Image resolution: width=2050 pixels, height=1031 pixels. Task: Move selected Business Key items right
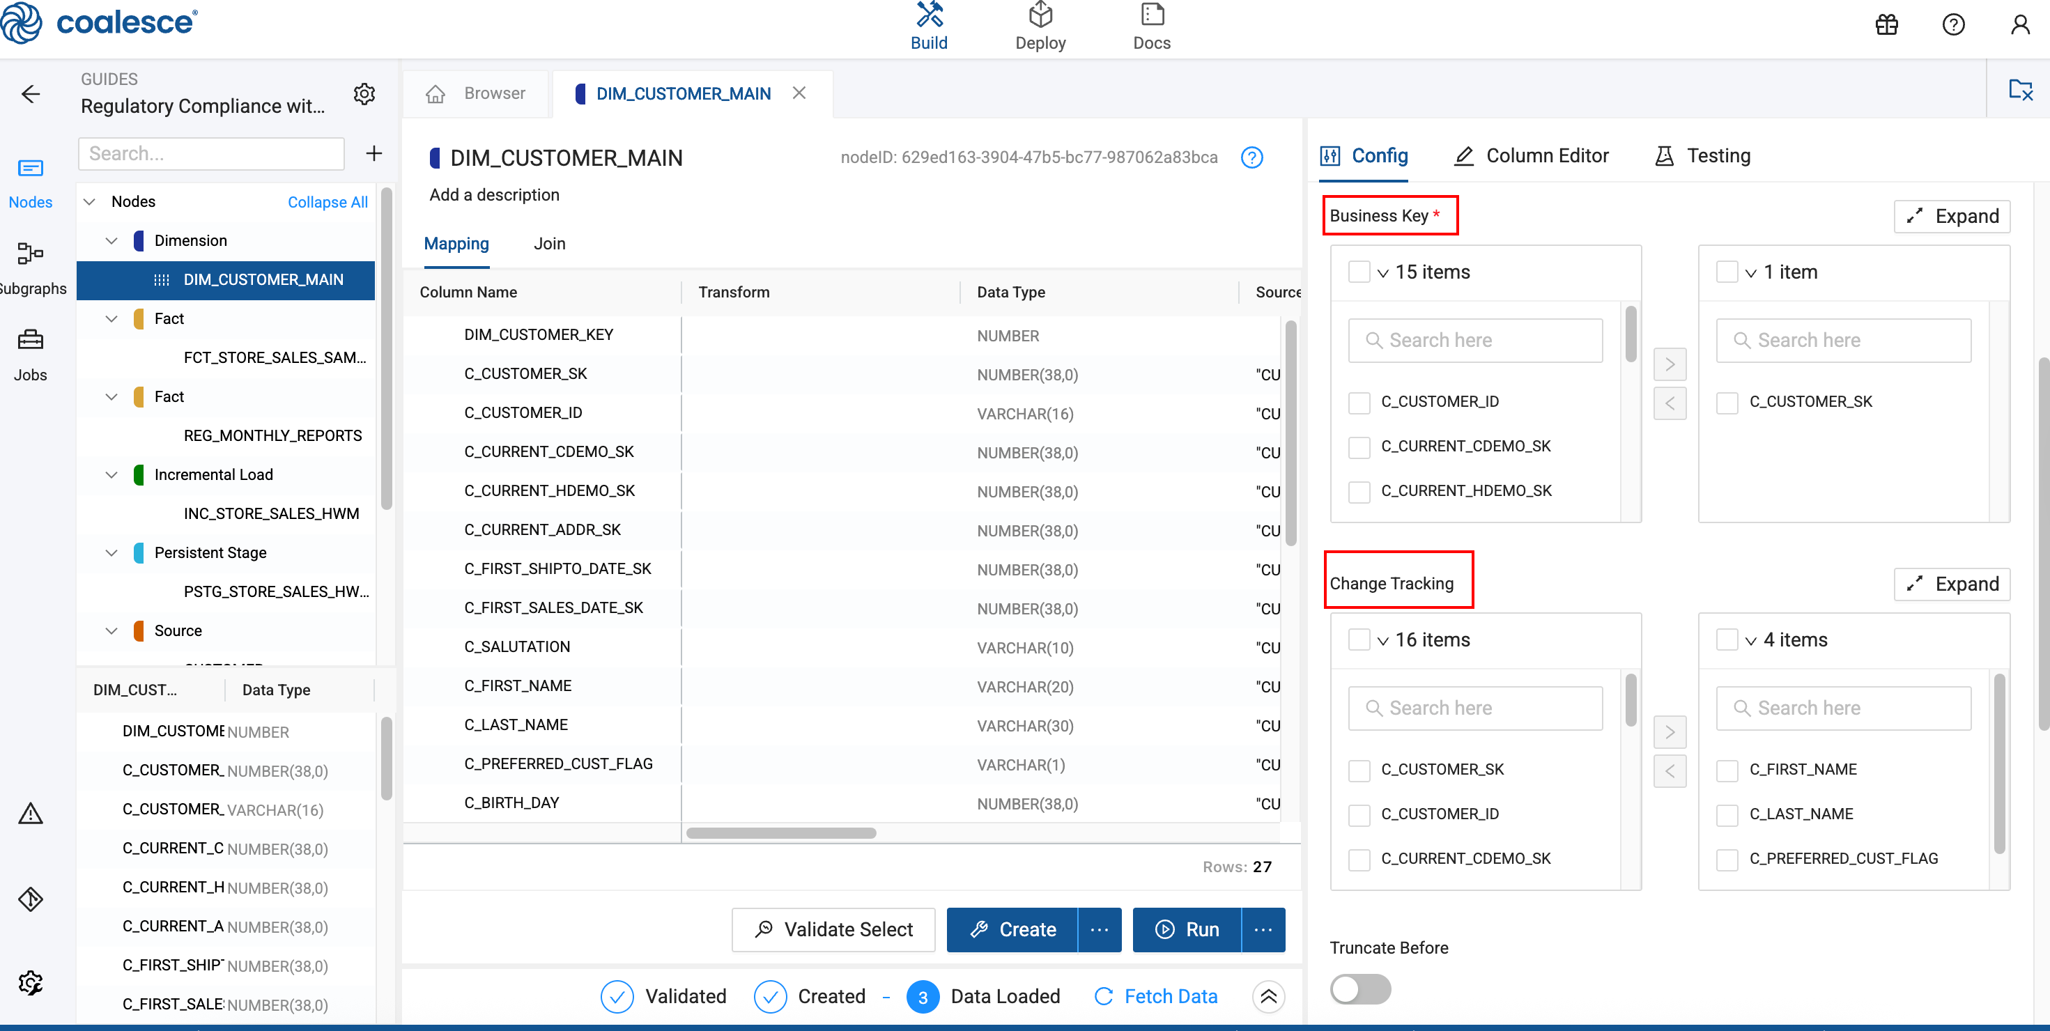click(1670, 364)
